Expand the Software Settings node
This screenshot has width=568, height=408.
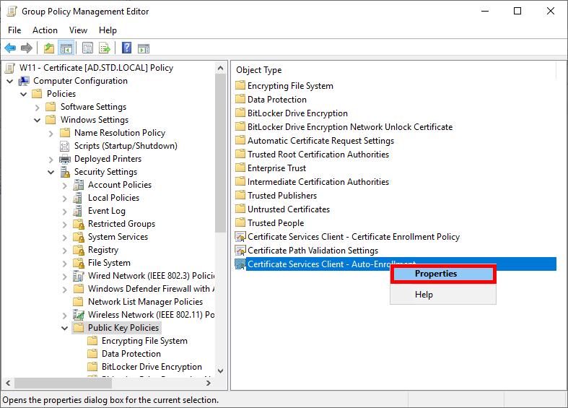(37, 107)
